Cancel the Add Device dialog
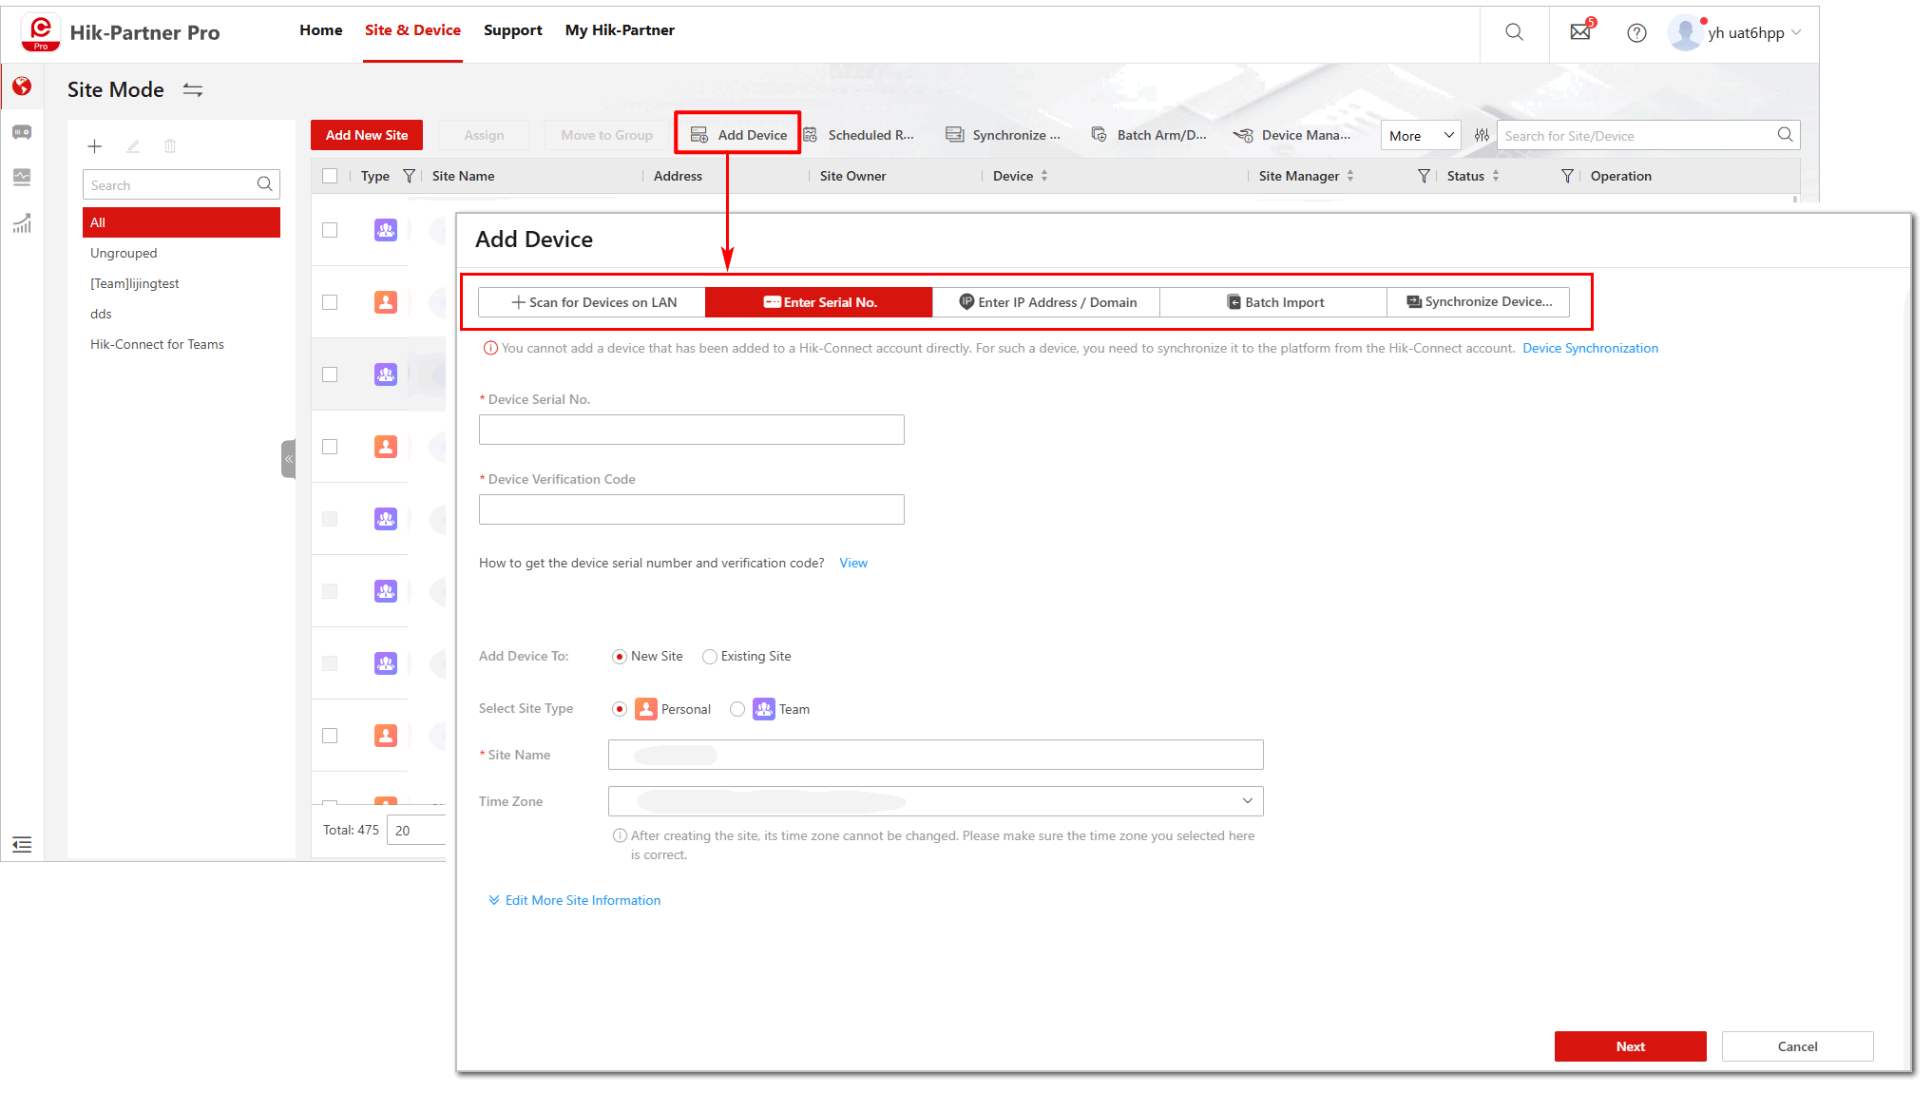The height and width of the screenshot is (1093, 1932). [1798, 1046]
